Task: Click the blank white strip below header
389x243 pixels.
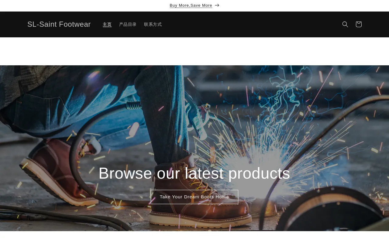Action: (x=194, y=52)
